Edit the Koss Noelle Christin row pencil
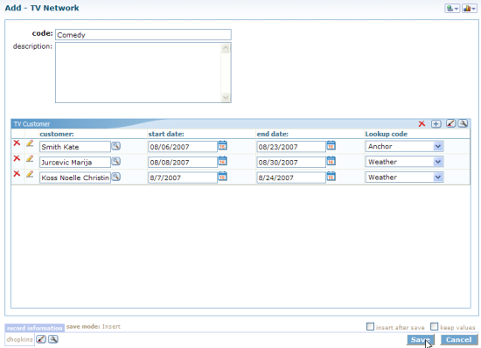 point(30,174)
